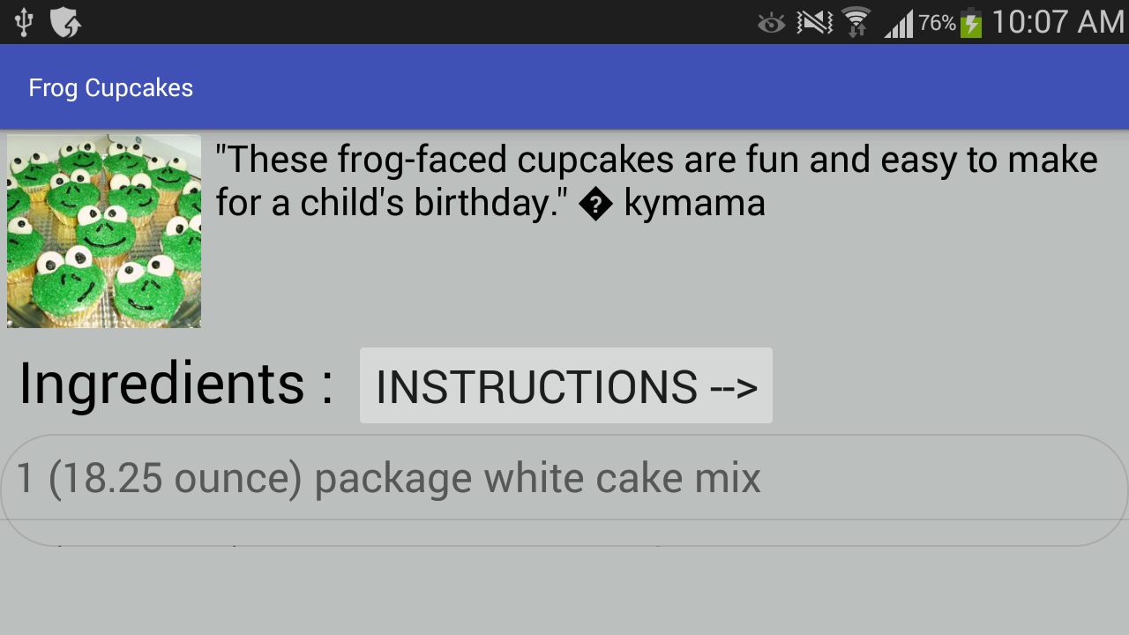Tap the muted sound status icon
Screen dimensions: 1129x635
click(814, 22)
